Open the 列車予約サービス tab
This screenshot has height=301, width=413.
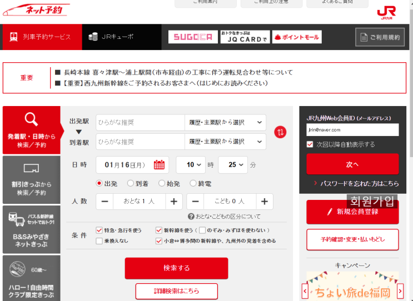click(x=42, y=37)
